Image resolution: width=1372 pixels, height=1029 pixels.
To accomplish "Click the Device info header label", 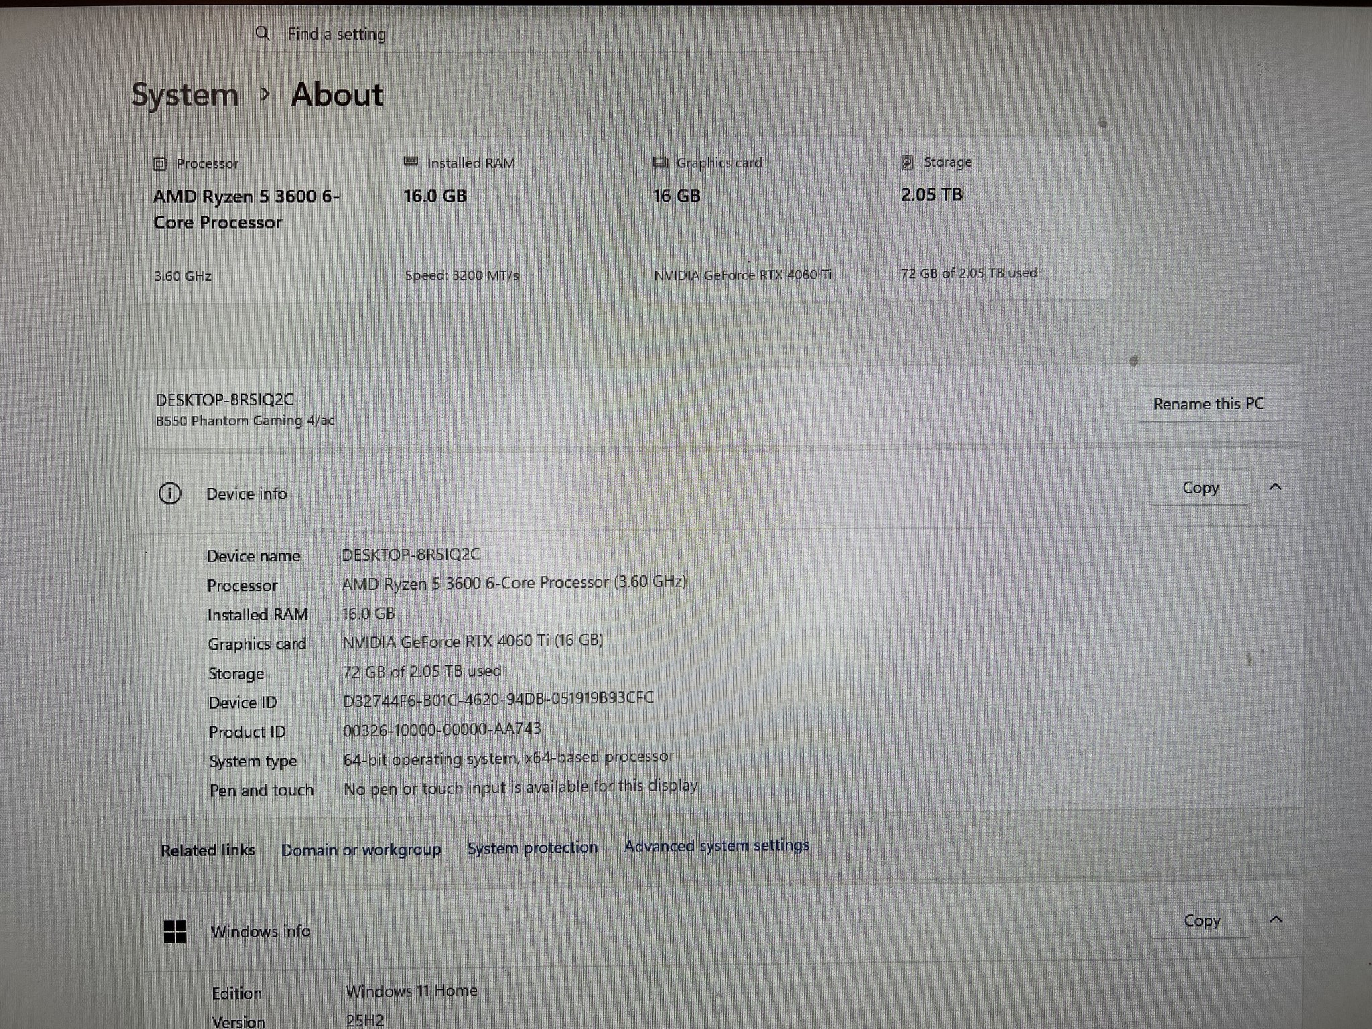I will tap(247, 494).
